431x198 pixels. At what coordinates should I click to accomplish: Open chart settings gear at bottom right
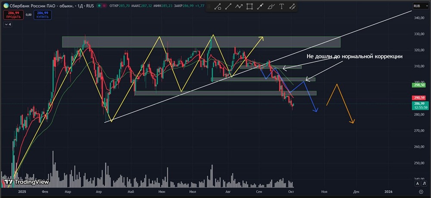coord(421,192)
